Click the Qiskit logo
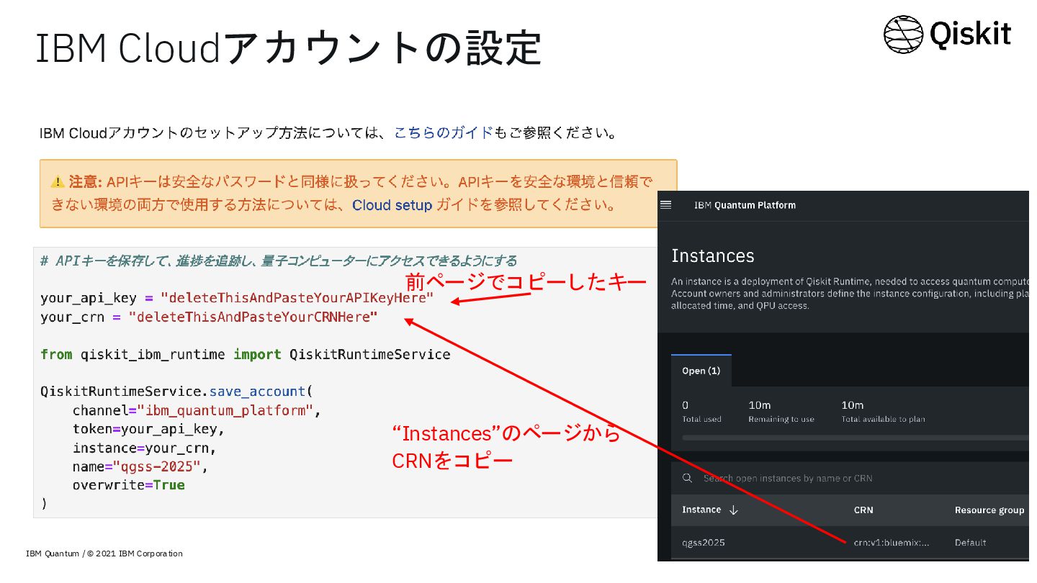 (947, 34)
